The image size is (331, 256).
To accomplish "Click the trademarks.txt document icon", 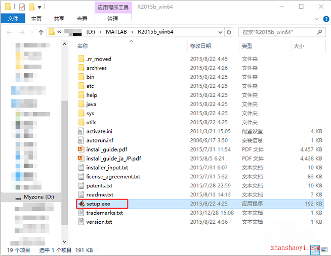I will (x=81, y=213).
